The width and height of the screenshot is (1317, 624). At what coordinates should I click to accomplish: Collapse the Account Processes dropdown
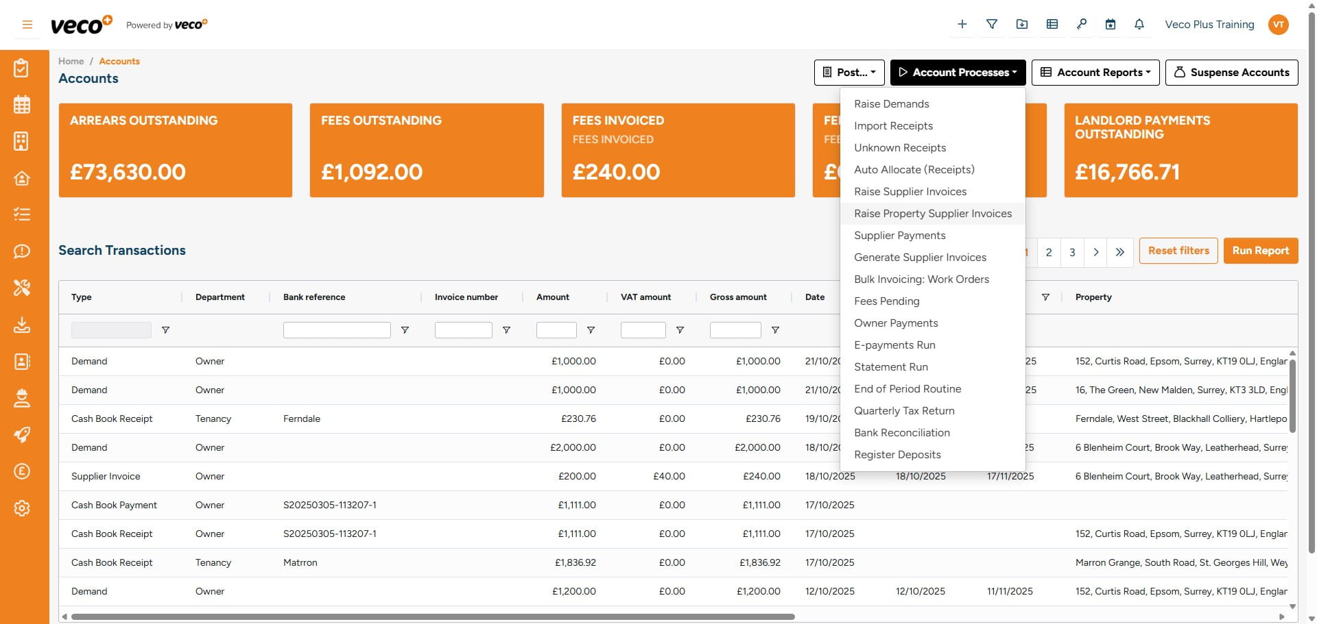[x=958, y=72]
